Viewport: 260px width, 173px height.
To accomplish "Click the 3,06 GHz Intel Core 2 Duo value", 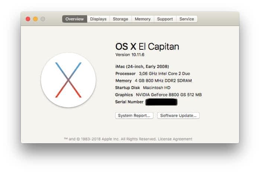I will (x=165, y=74).
